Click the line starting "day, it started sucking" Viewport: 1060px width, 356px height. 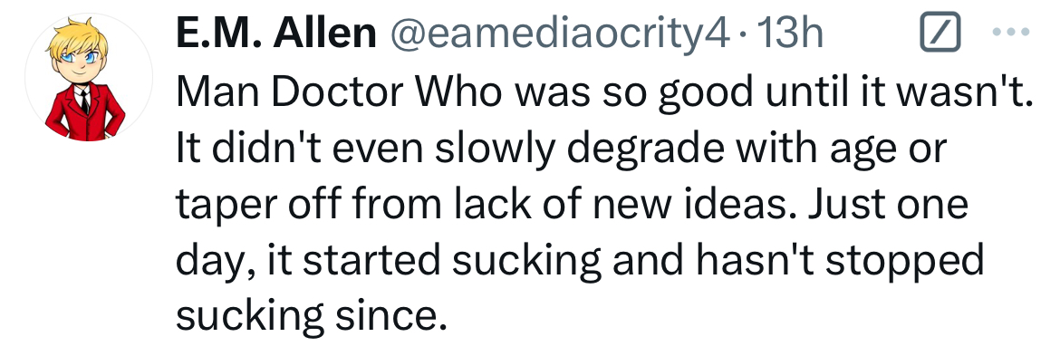click(579, 261)
